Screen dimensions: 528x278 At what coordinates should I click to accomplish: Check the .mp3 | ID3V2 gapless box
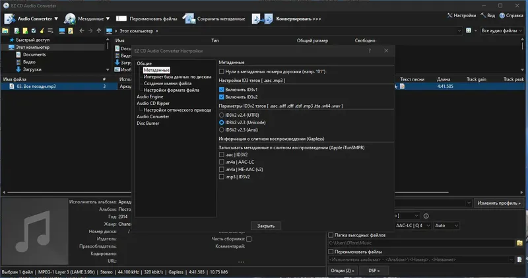tap(221, 177)
